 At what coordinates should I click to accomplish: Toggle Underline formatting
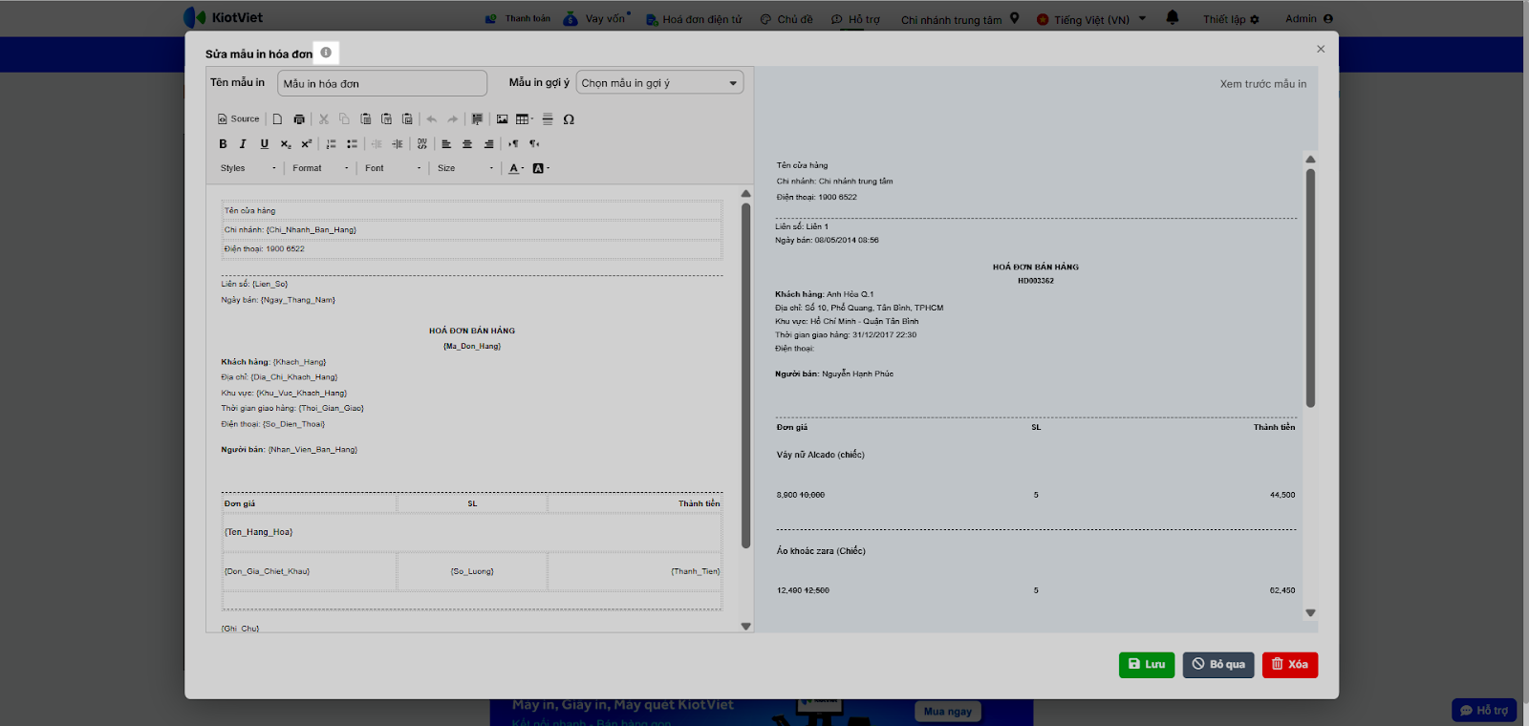265,144
